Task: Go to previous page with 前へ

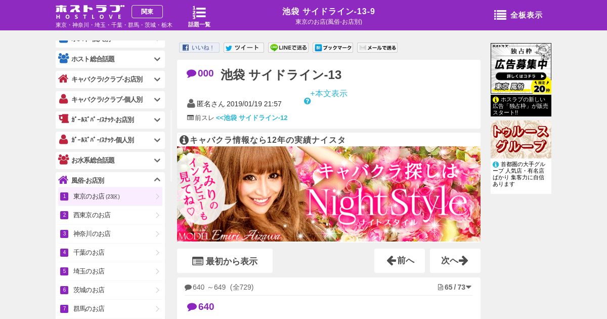Action: coord(400,261)
